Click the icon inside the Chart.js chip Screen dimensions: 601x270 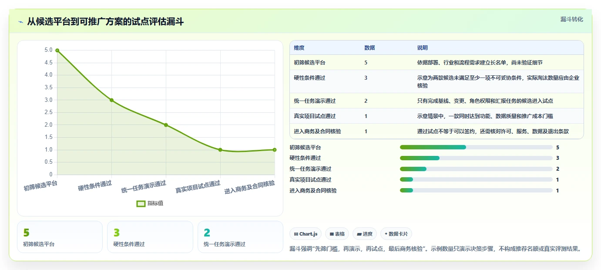(x=296, y=234)
